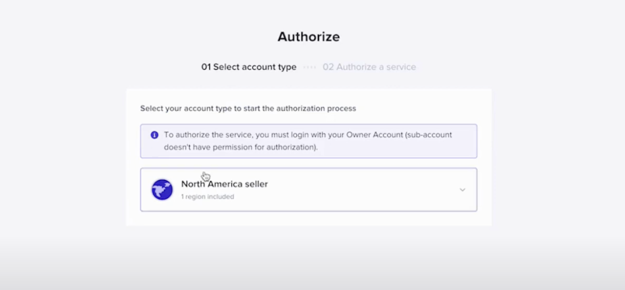The image size is (625, 290).
Task: Click the "01" step number
Action: (206, 67)
